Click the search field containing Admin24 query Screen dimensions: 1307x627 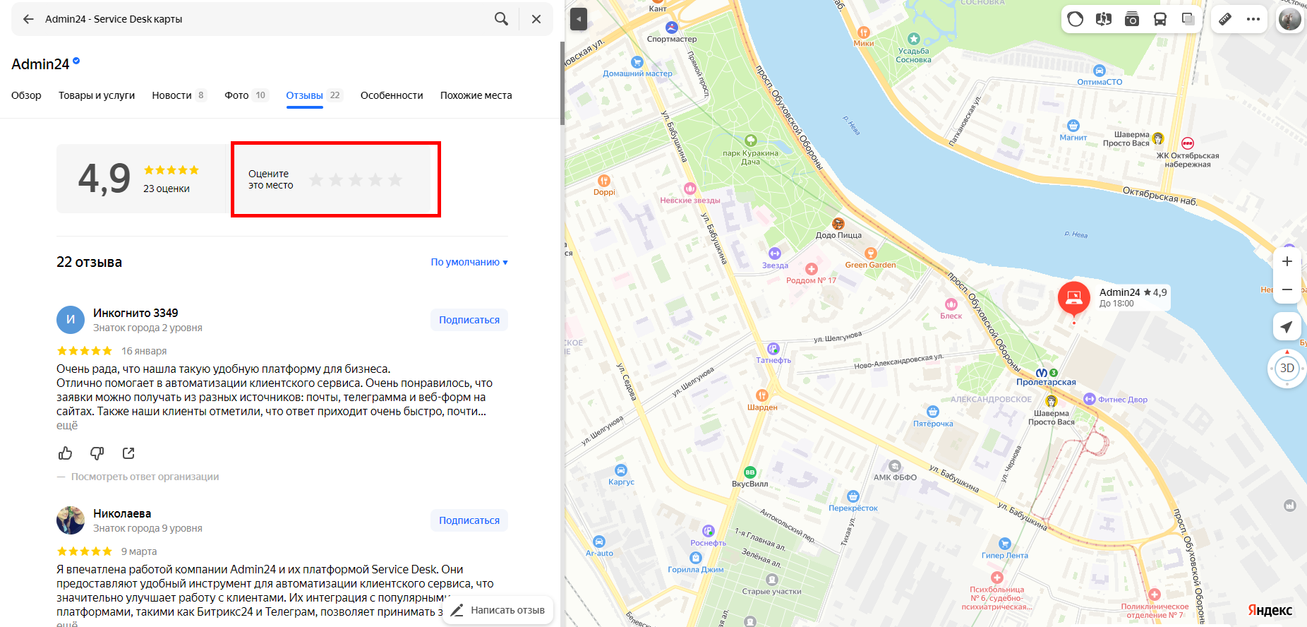pyautogui.click(x=265, y=19)
